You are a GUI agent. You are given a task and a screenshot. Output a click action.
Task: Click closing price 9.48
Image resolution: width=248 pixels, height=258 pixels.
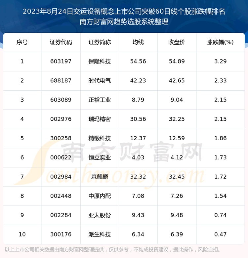pos(177,215)
